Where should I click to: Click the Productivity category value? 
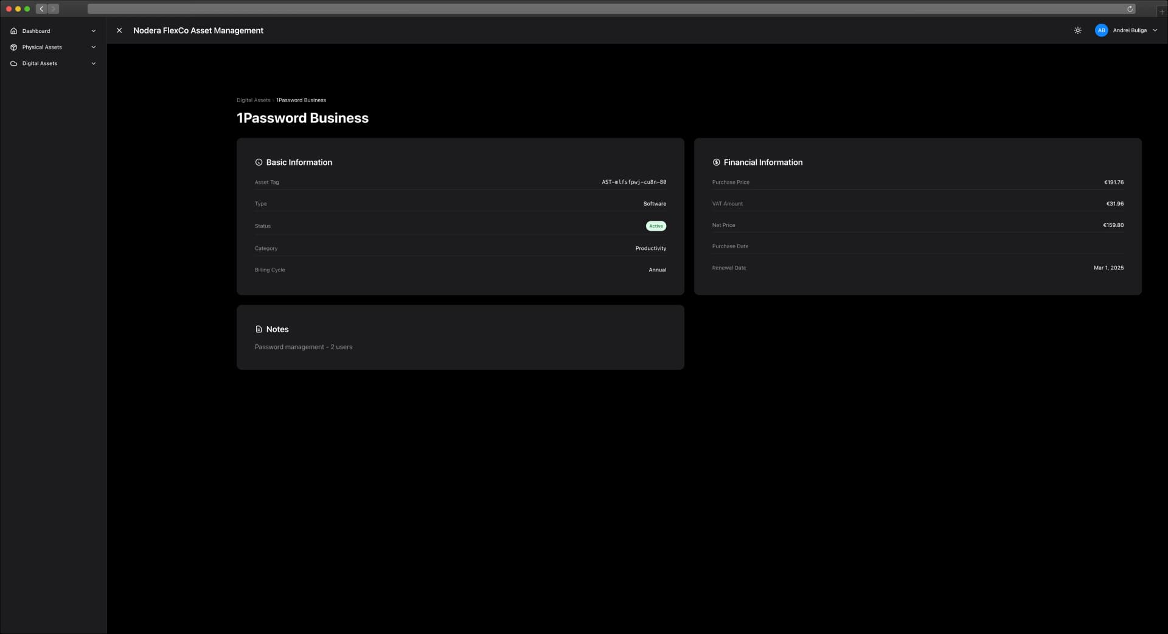(x=650, y=248)
